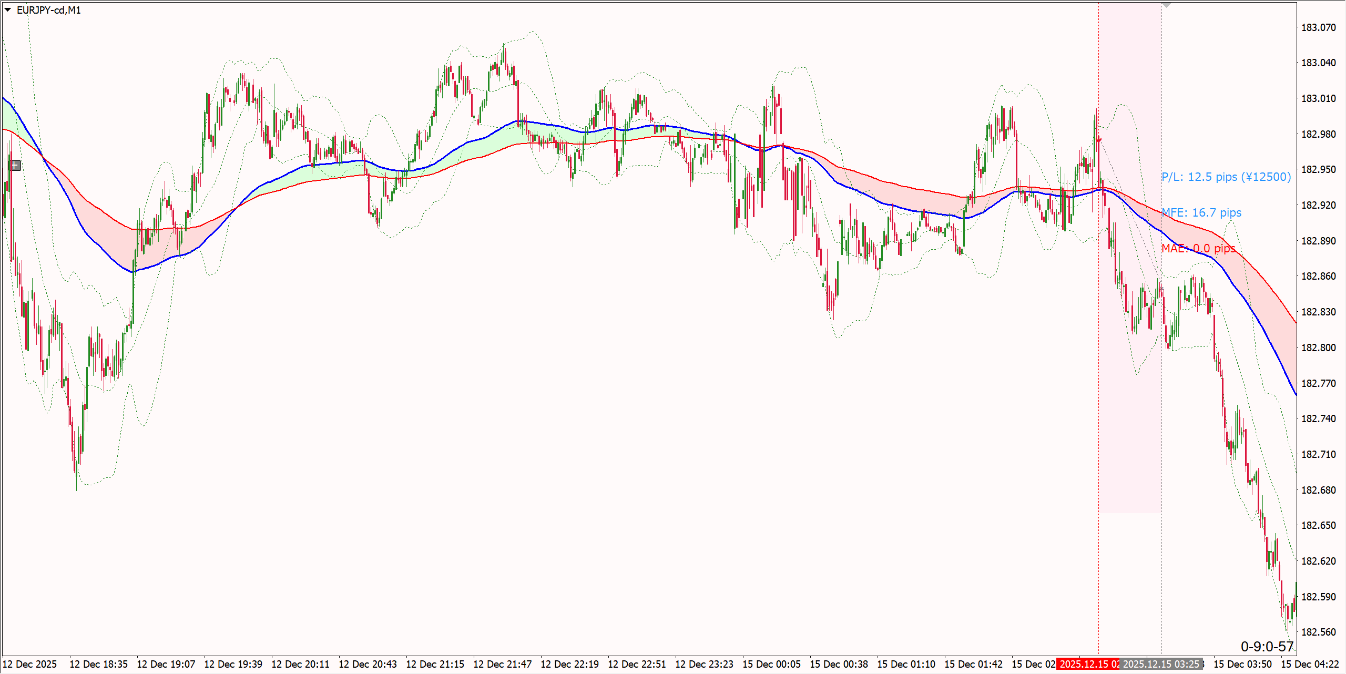Click the 182.560 price on the scale

pos(1318,632)
